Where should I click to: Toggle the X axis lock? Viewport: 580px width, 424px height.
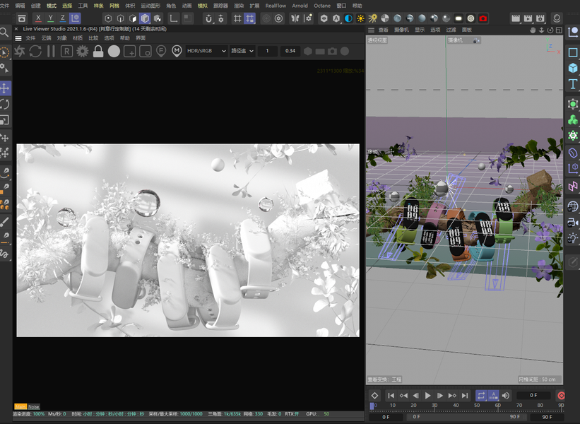click(38, 18)
